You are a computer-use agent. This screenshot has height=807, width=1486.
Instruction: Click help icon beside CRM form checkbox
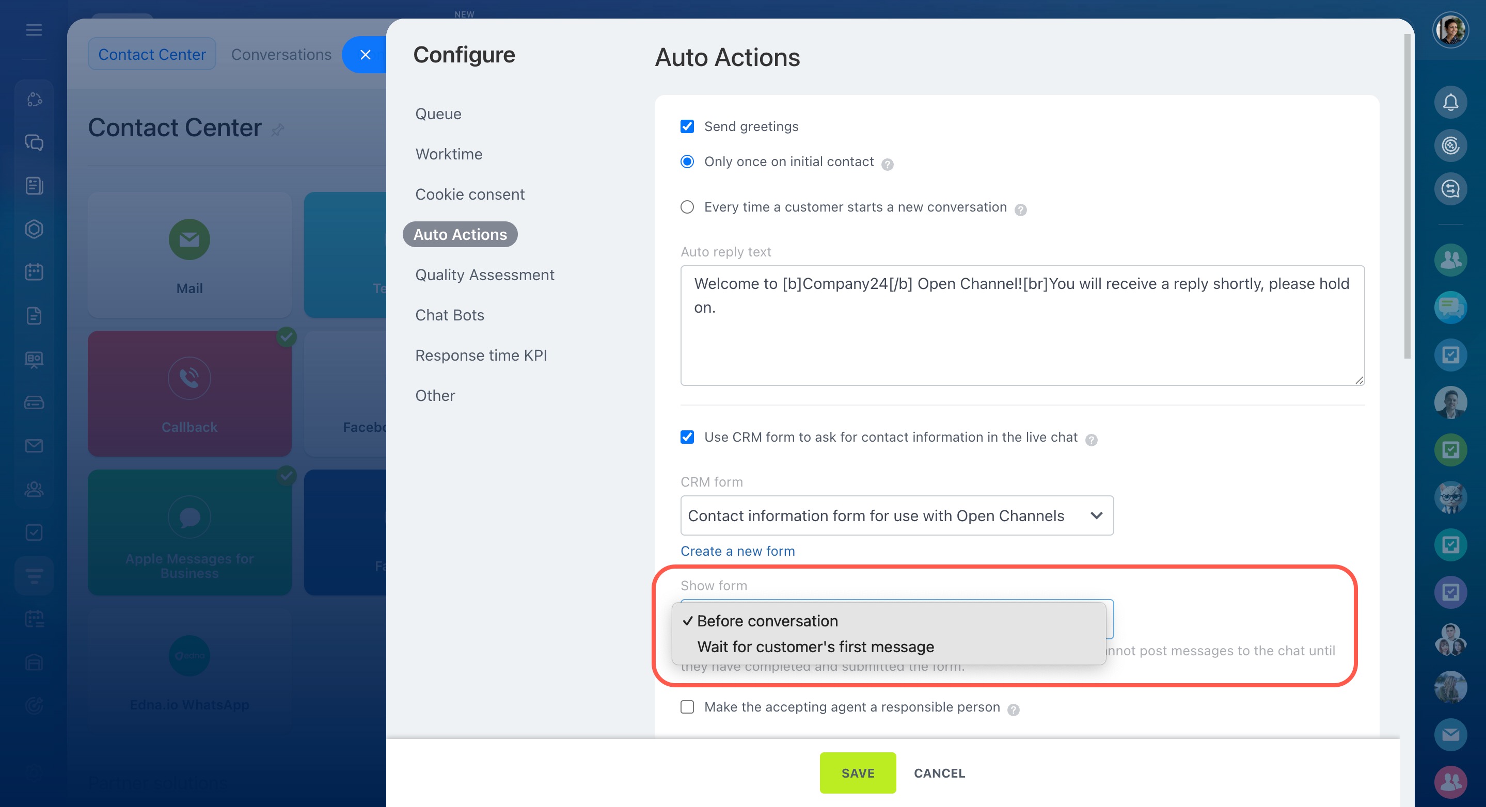coord(1091,440)
